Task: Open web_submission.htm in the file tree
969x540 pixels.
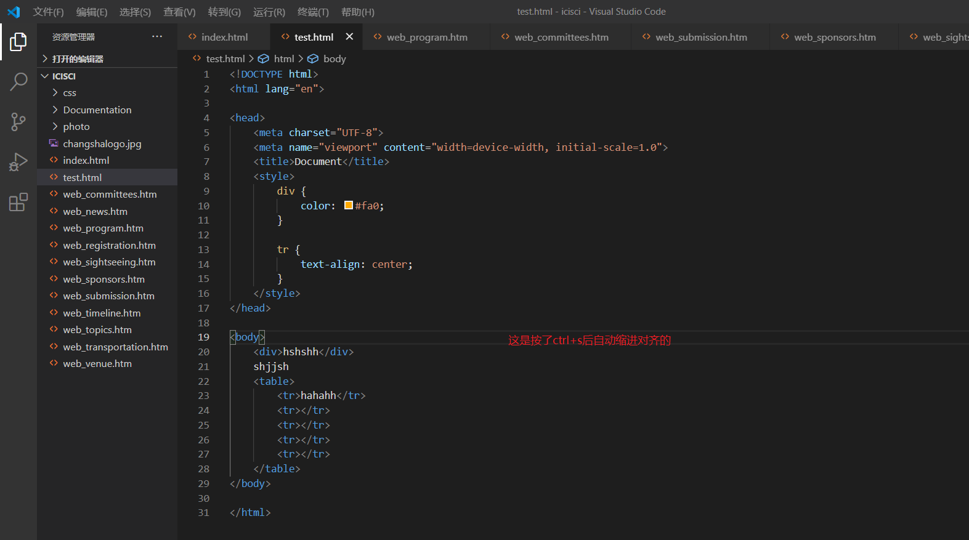Action: (x=107, y=296)
